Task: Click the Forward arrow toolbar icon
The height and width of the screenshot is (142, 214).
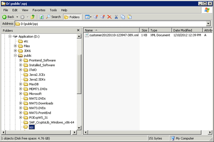Action: (x=22, y=17)
